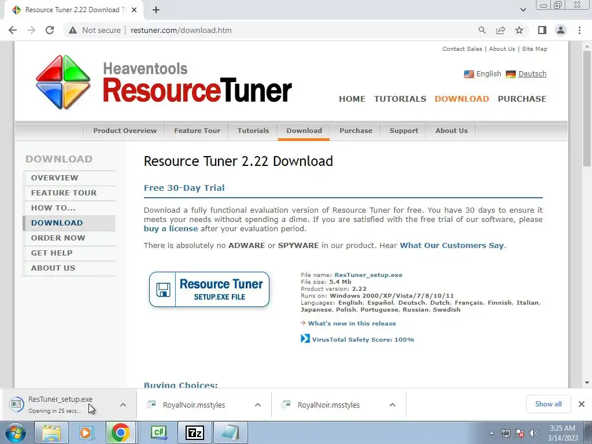Viewport: 592px width, 444px height.
Task: Click the first RoyalNoir.msstyles file icon
Action: point(151,404)
